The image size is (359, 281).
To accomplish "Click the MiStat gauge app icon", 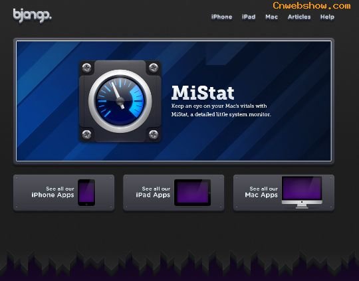I will (120, 101).
